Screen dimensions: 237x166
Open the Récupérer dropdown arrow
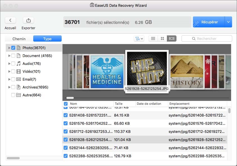[228, 22]
